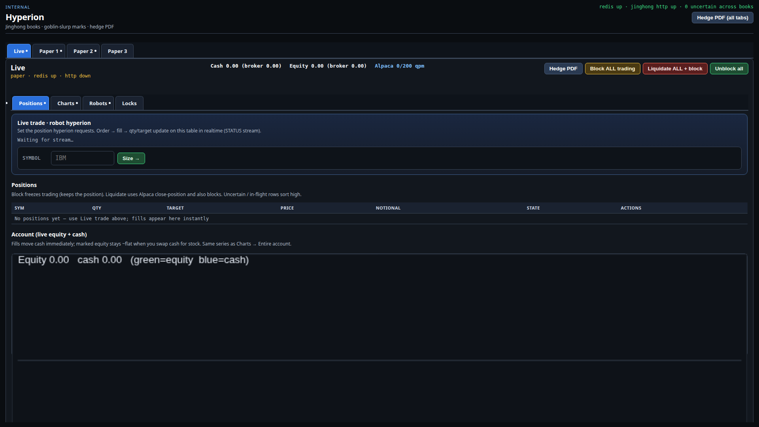
Task: Click the Positions section heading
Action: click(x=24, y=185)
